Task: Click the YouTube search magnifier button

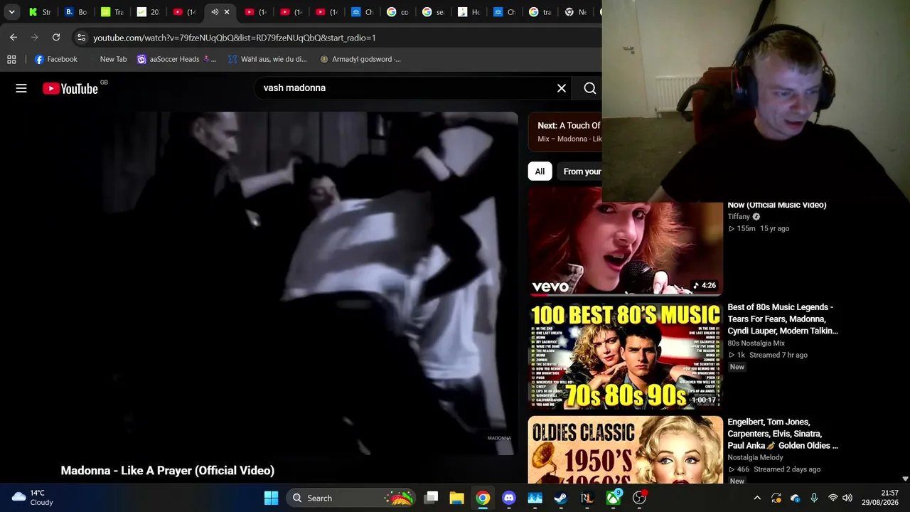Action: point(590,88)
